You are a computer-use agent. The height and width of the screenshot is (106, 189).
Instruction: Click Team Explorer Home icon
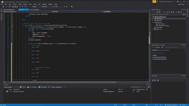(x=157, y=47)
